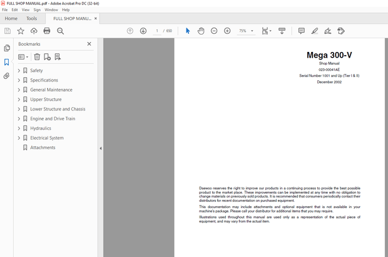Screen dimensions: 388x257
Task: Open the Attachments bookmark
Action: [43, 148]
